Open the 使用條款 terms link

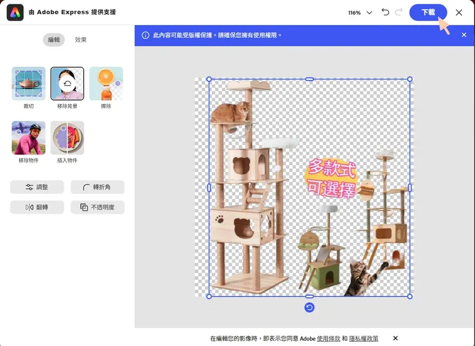coord(328,338)
